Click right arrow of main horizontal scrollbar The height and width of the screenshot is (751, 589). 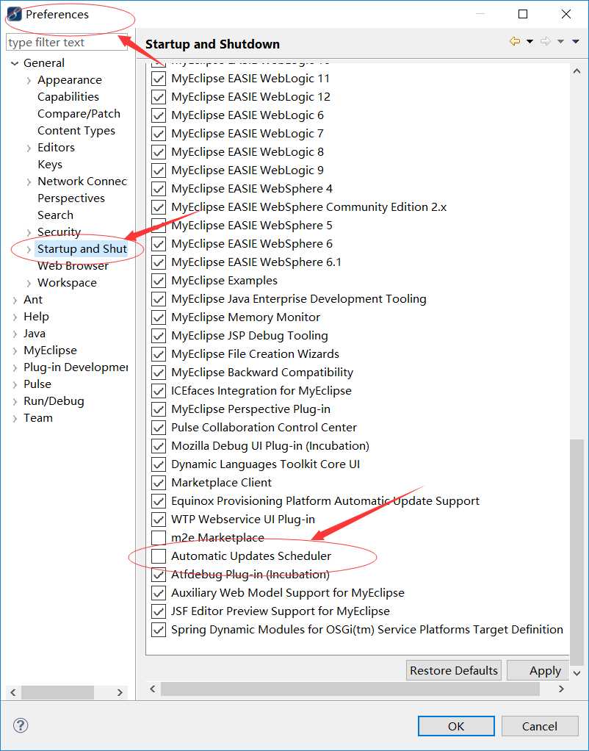click(x=561, y=689)
